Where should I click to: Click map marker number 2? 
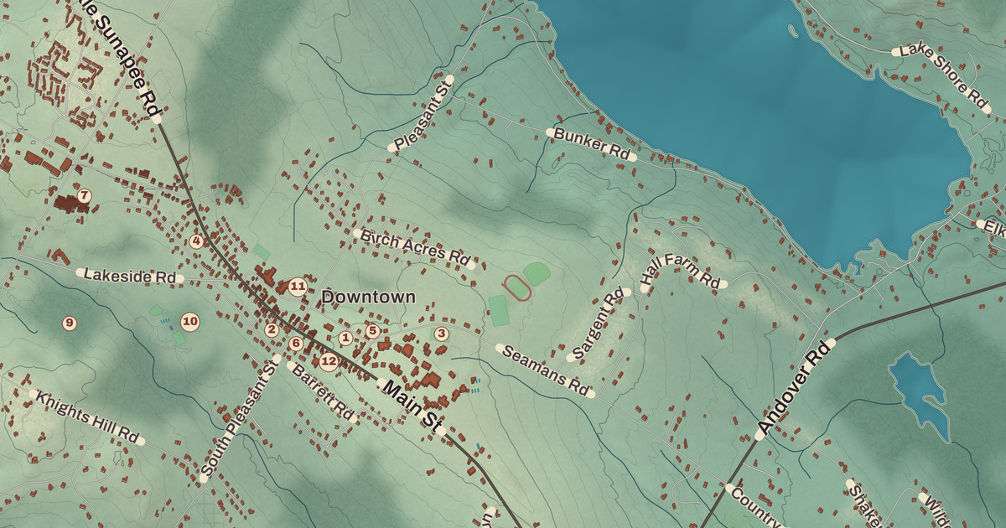point(271,330)
